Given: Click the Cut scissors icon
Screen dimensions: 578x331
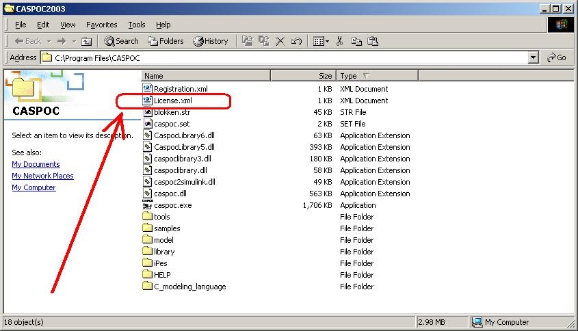Looking at the screenshot, I should tap(339, 41).
